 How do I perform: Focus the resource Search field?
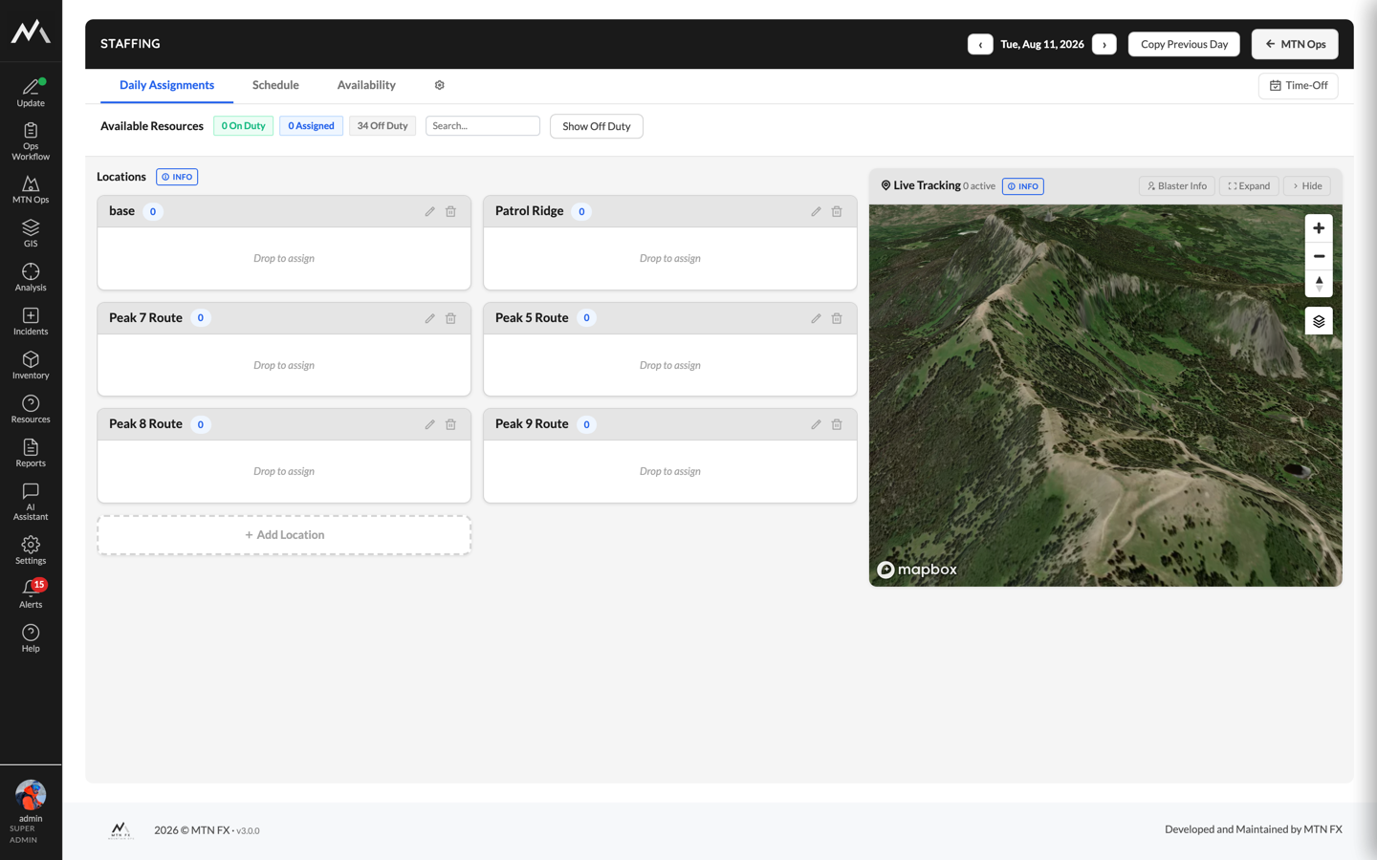[483, 126]
